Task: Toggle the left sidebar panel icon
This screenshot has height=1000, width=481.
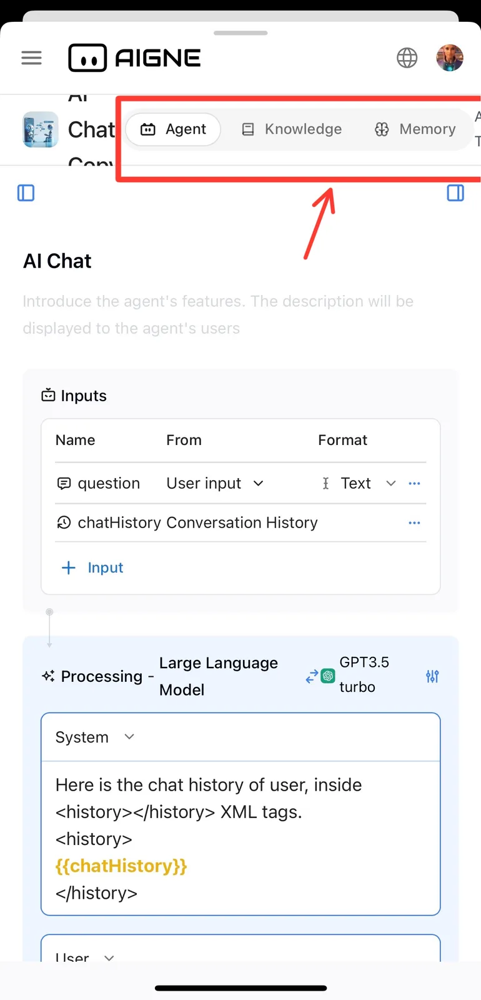Action: coord(26,193)
